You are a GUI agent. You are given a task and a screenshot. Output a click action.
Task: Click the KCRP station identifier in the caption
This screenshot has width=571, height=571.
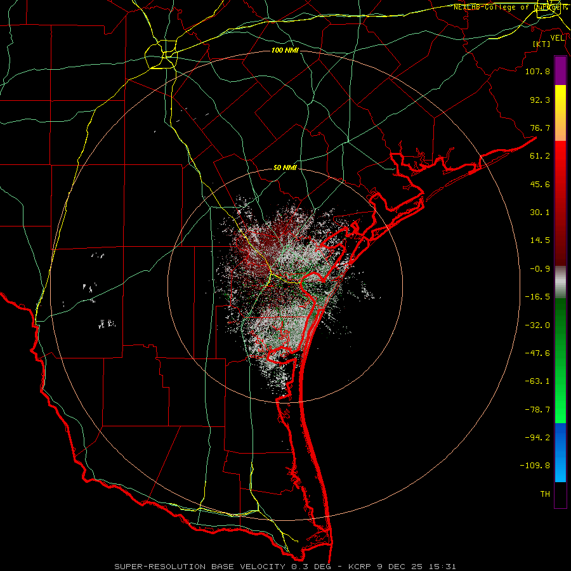point(360,567)
